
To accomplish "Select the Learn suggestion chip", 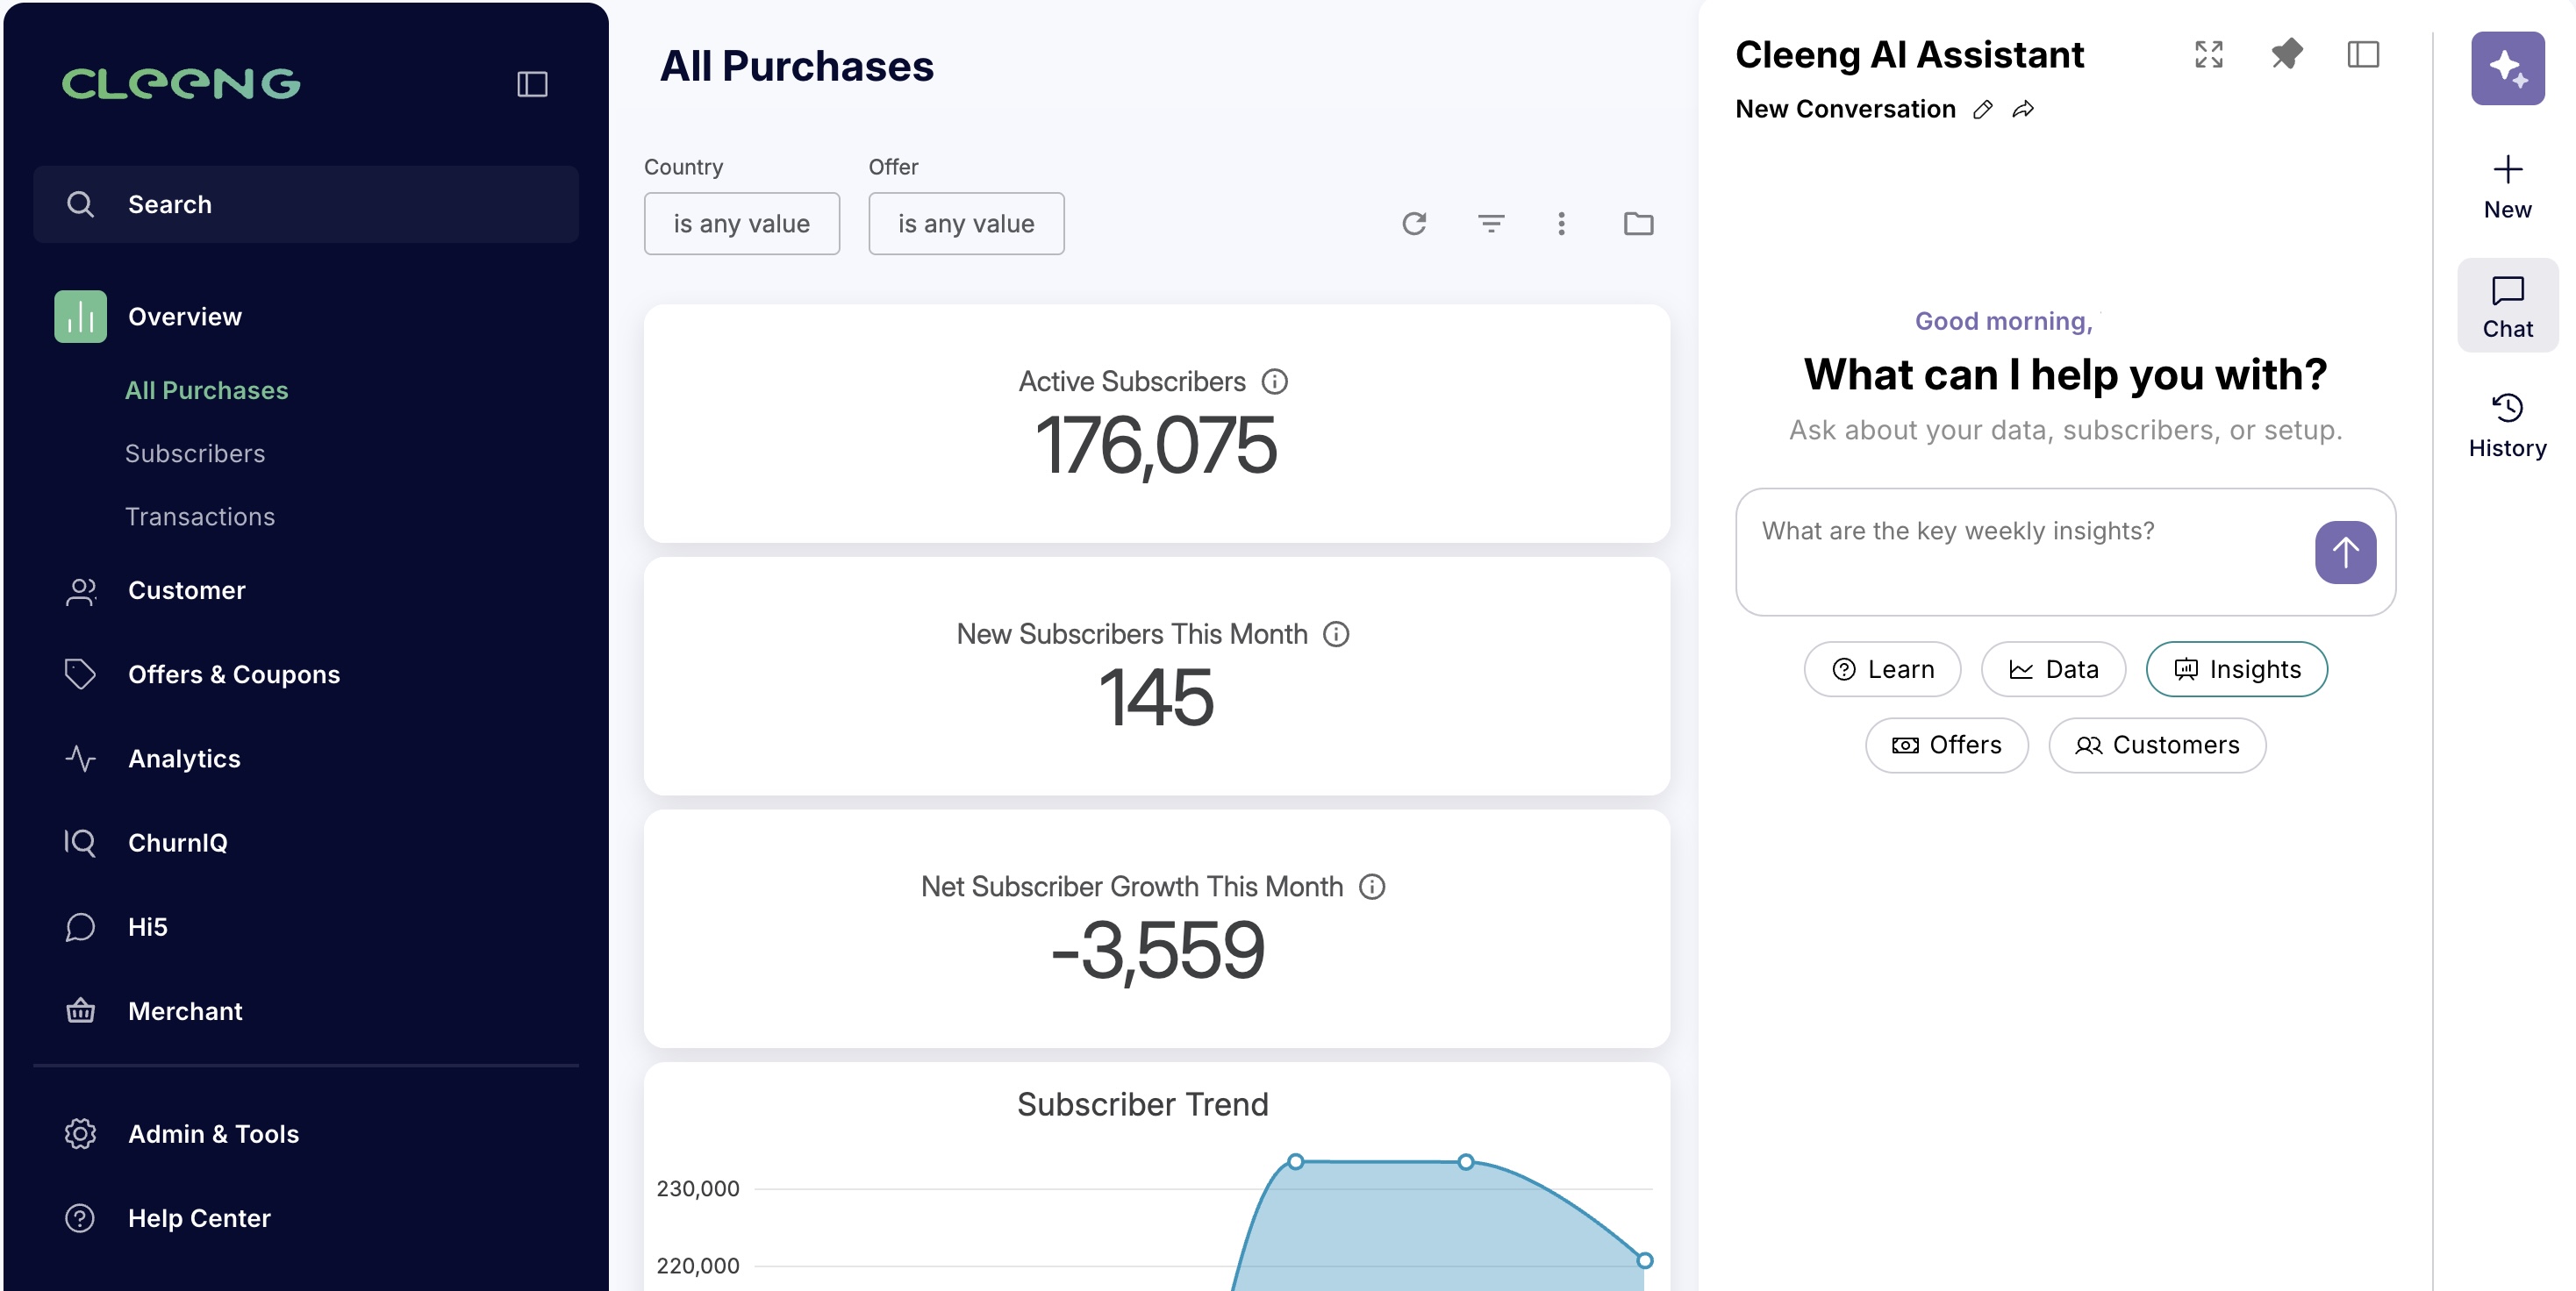I will click(x=1882, y=669).
